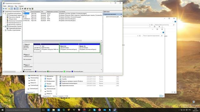Click the volume list horizontal scrollbar
This screenshot has height=112, width=200.
point(53,41)
